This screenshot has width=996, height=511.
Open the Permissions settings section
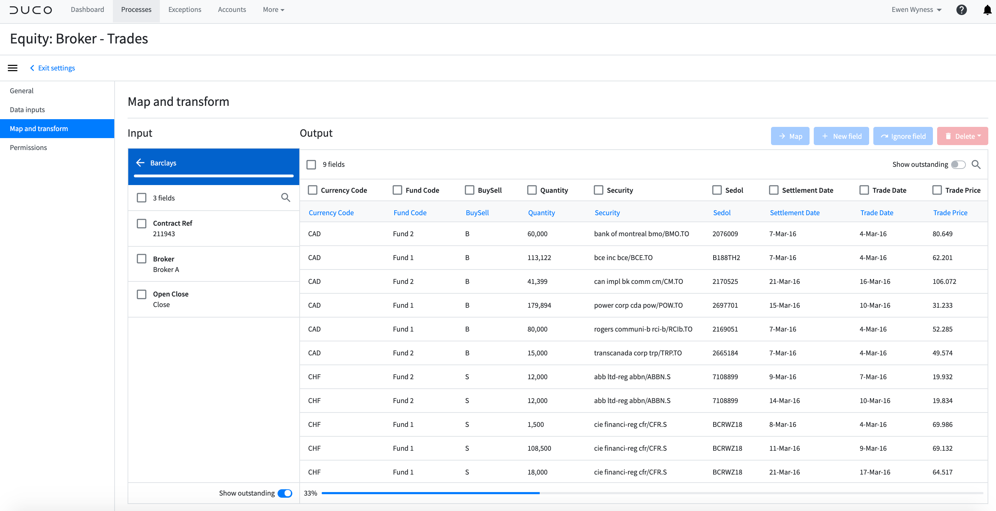pyautogui.click(x=28, y=147)
